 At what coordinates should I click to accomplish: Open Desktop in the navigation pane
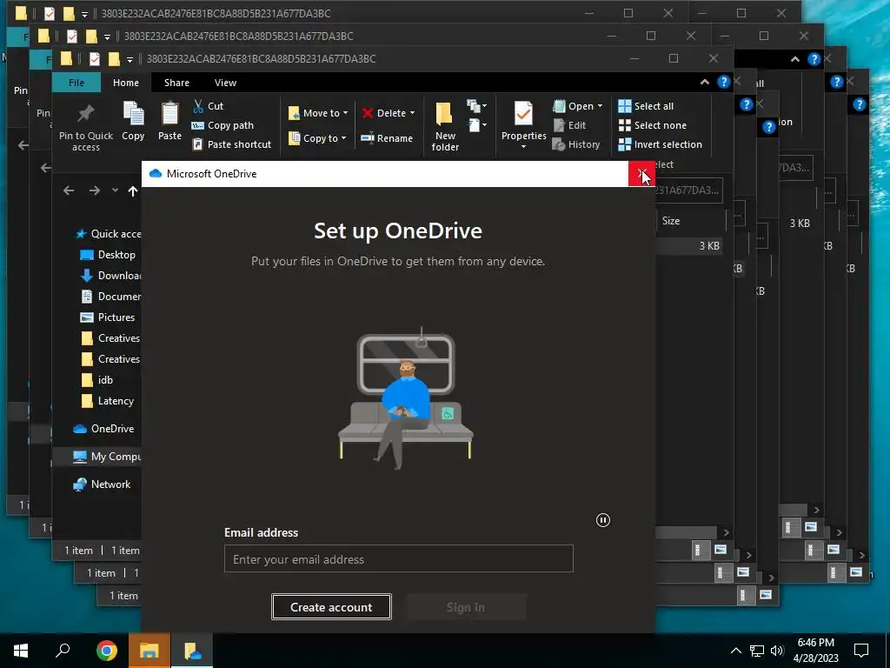[108, 255]
